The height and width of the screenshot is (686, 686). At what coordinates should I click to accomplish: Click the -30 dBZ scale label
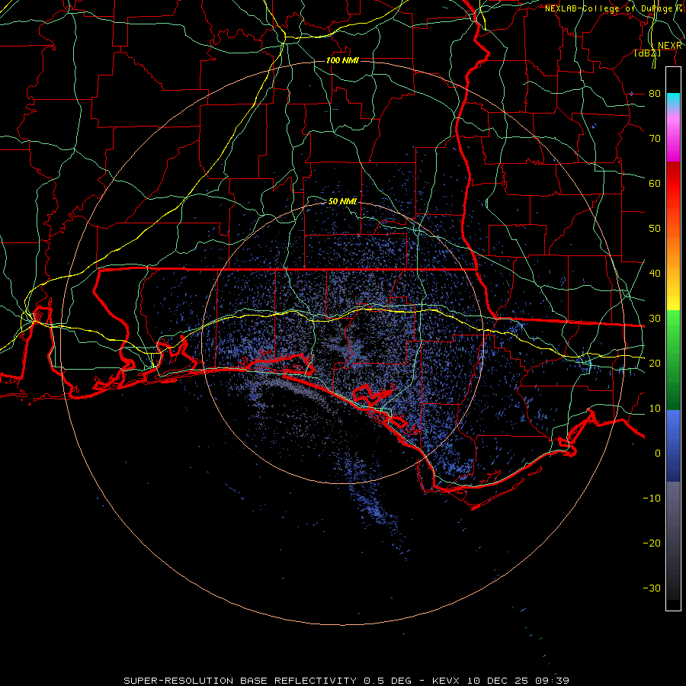pos(652,588)
